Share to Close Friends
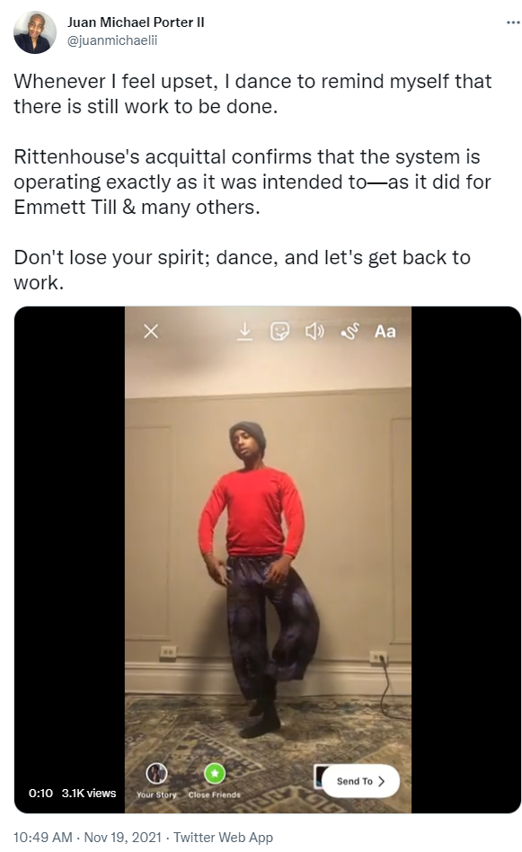Viewport: 522px width, 852px height. [x=215, y=780]
